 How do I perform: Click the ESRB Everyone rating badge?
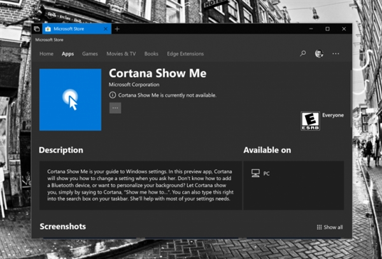pyautogui.click(x=309, y=120)
